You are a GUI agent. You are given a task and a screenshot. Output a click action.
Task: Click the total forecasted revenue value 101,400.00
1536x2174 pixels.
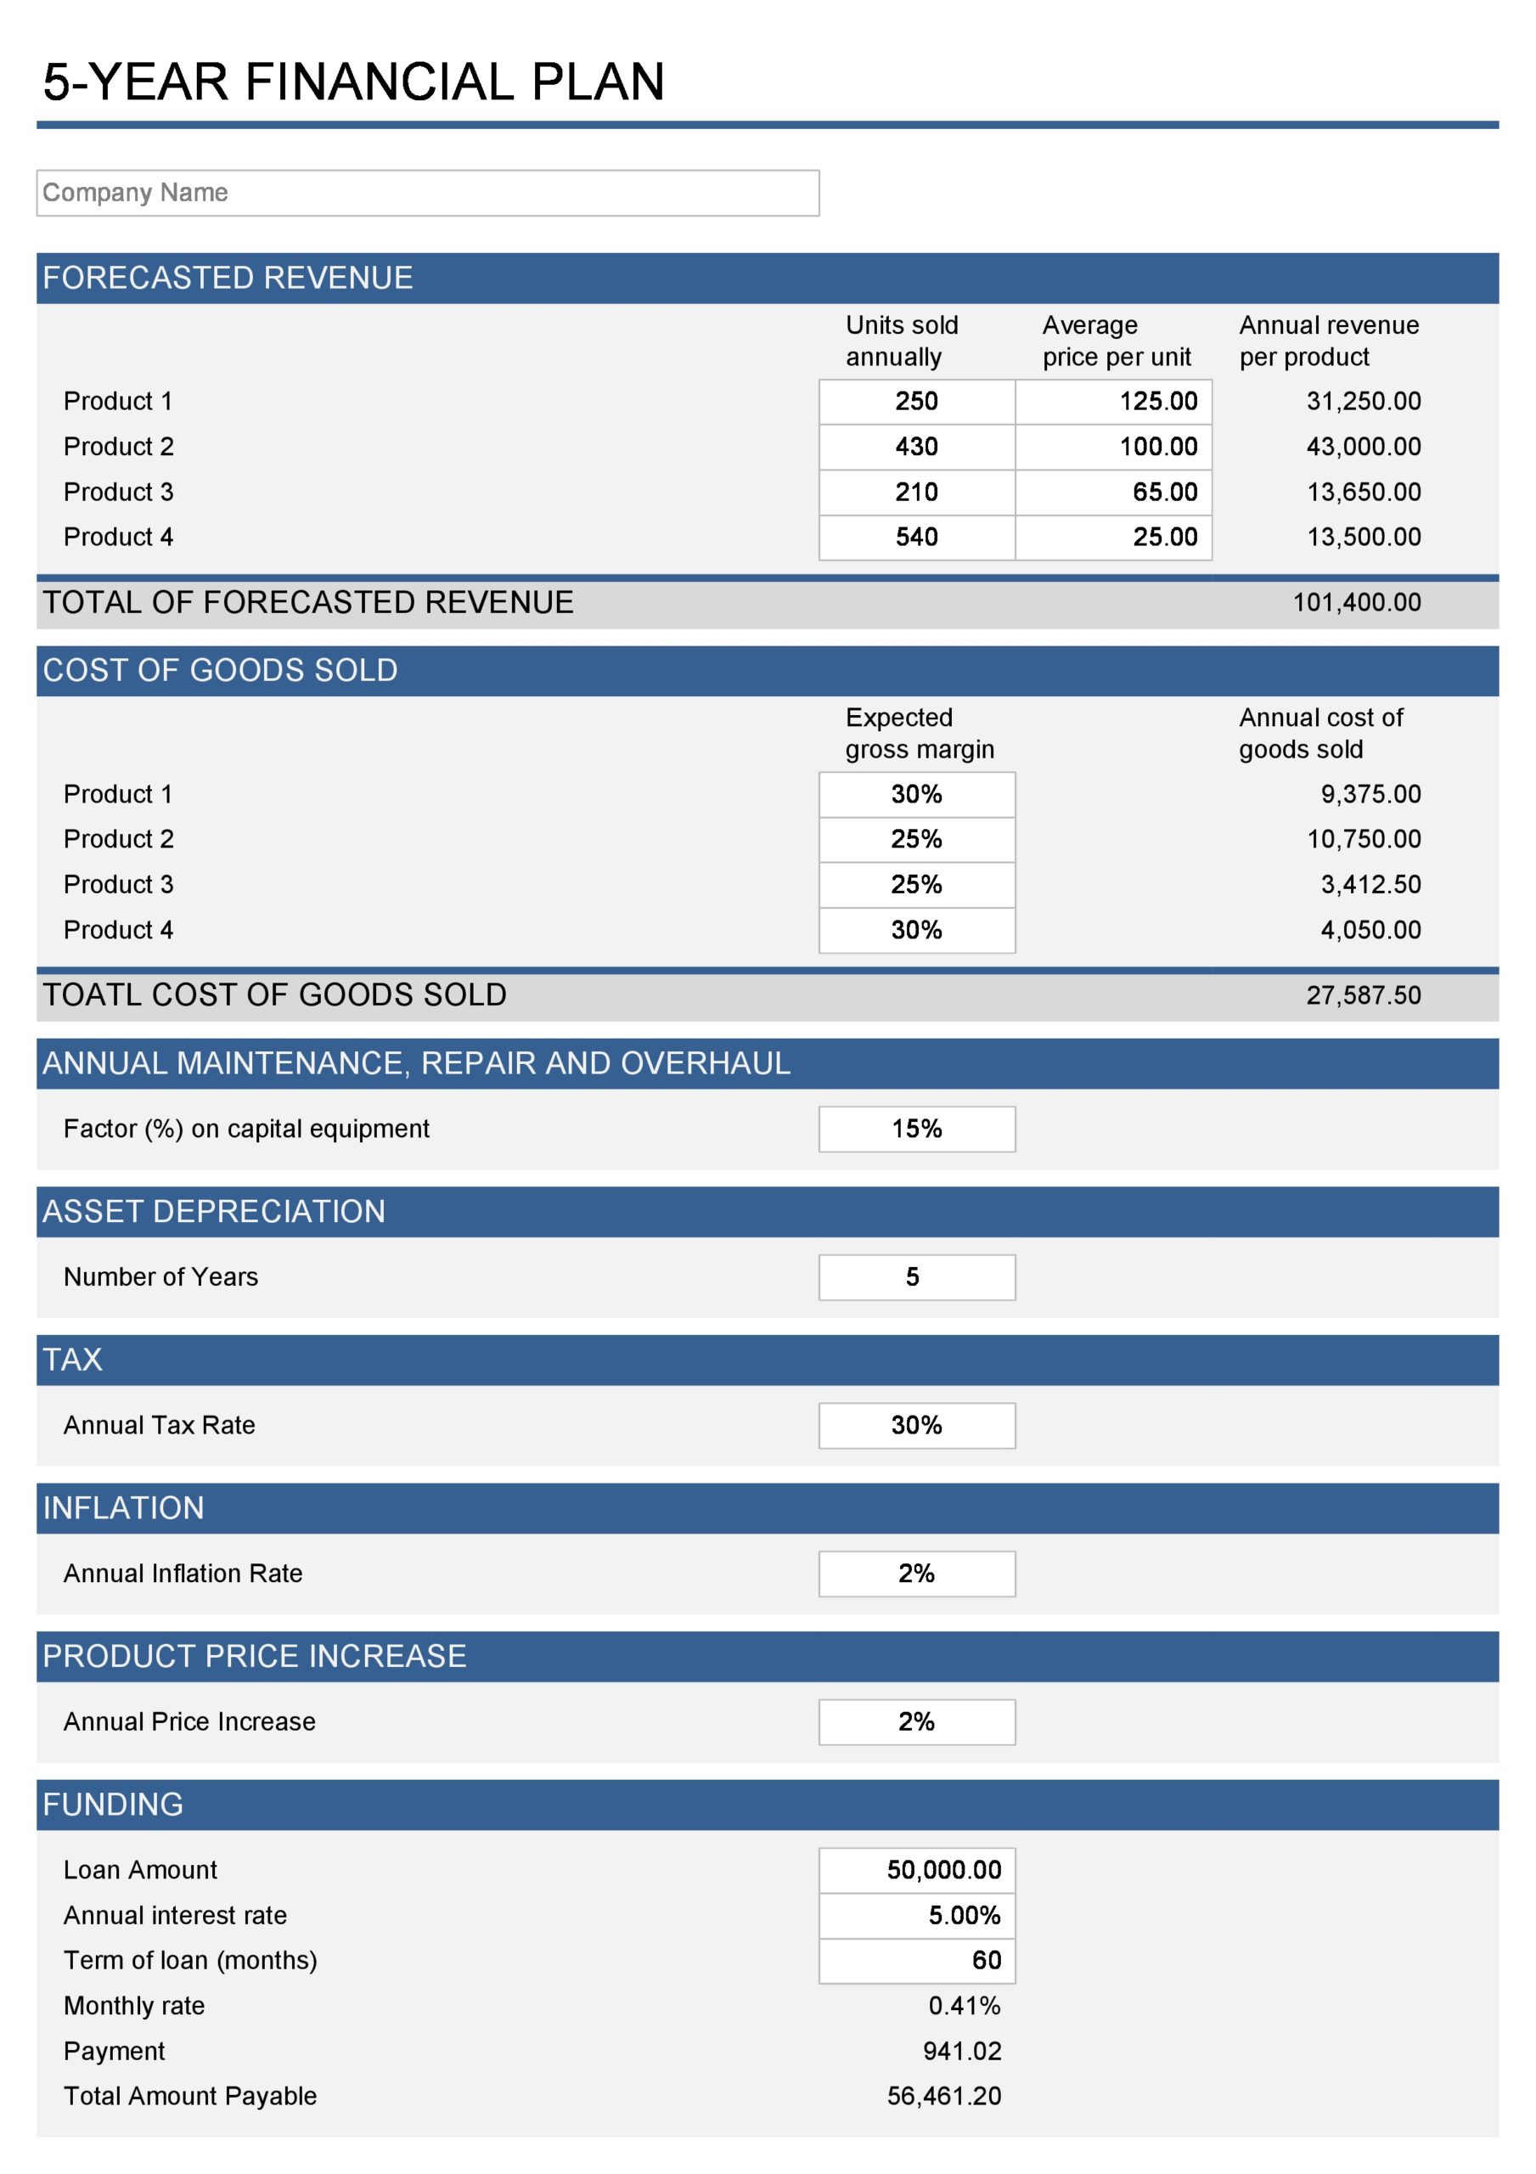tap(1357, 602)
